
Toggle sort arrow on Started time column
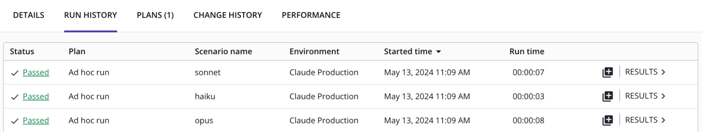point(438,52)
